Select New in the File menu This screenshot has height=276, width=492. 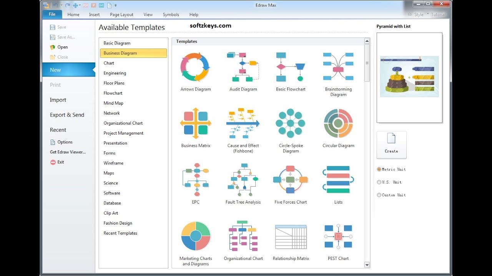(x=68, y=70)
